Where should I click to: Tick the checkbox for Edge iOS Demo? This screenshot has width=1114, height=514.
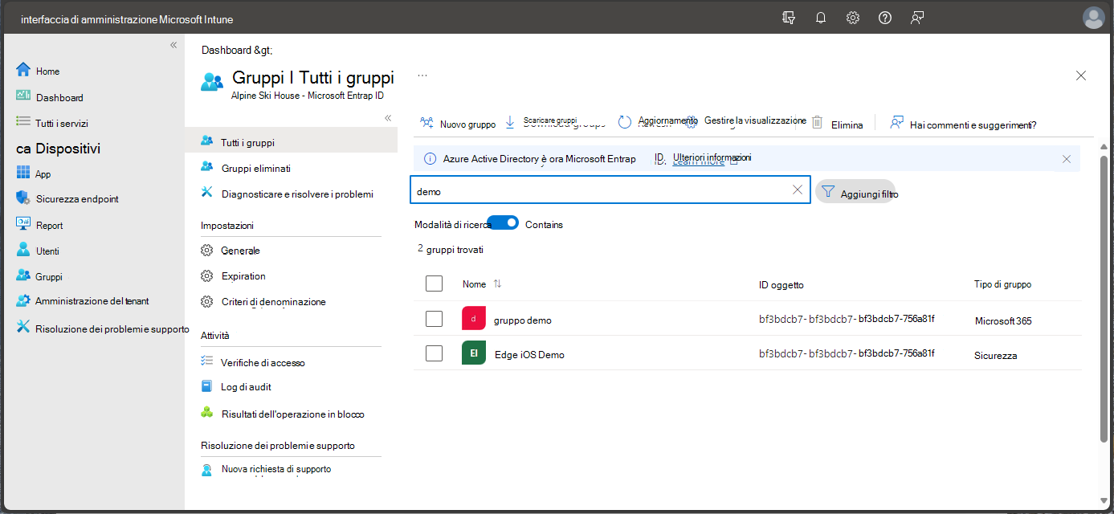pos(434,353)
